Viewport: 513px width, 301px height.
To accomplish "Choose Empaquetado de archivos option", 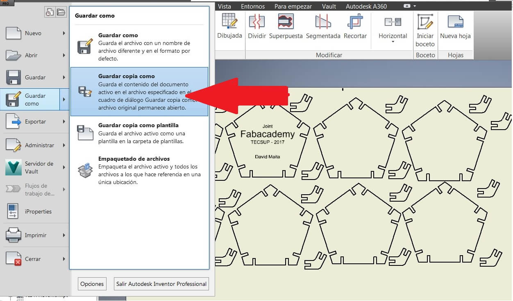I will point(139,171).
